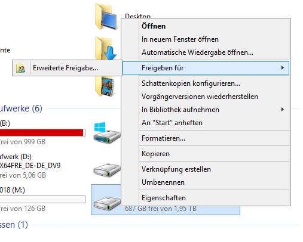Click the M: drive capacity bar
Screen dimensions: 303x242
(42, 199)
